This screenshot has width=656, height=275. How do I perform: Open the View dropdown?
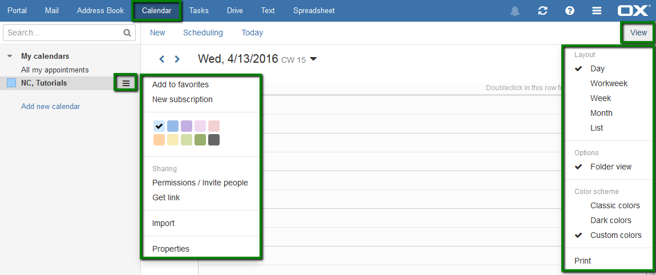coord(638,33)
